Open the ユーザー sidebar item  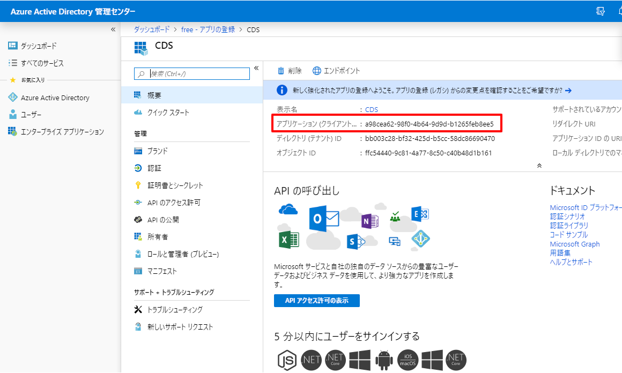coord(25,115)
